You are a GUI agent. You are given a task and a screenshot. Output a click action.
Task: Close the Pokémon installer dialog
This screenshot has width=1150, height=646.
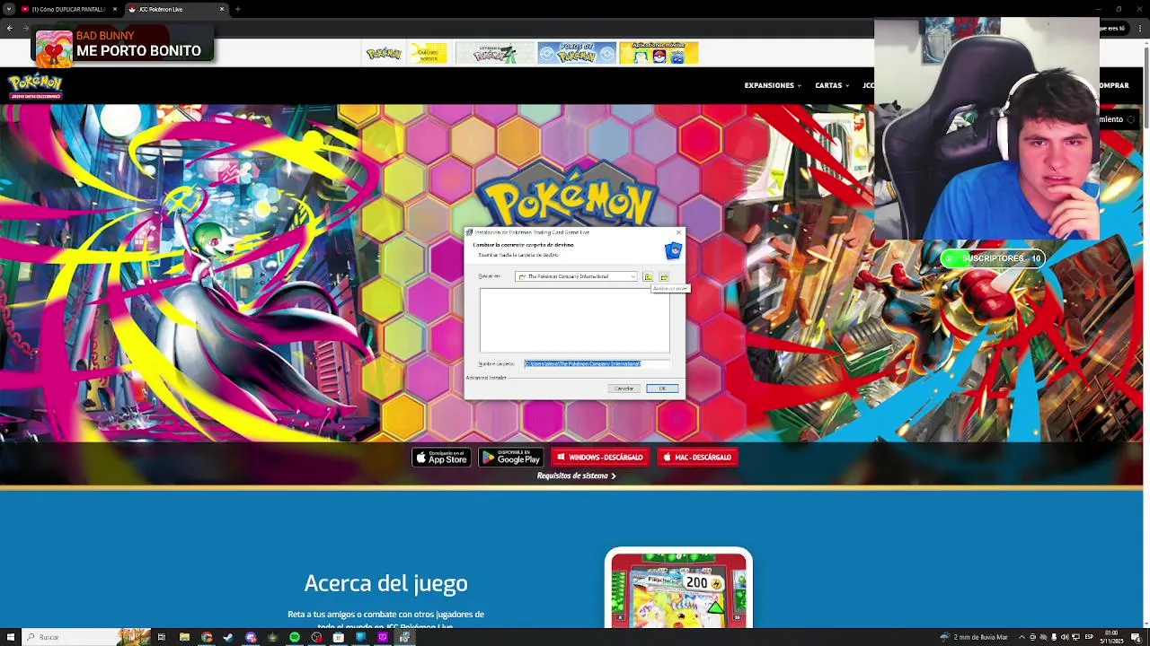(x=678, y=232)
